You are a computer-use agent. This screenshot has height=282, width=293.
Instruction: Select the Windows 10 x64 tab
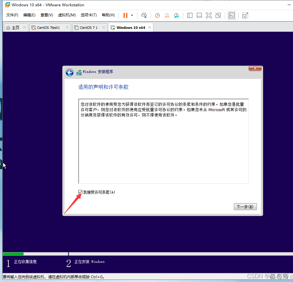tap(131, 28)
